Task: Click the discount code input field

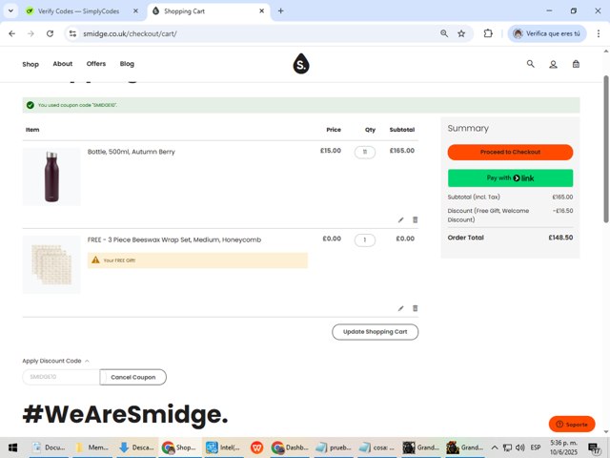Action: tap(61, 377)
